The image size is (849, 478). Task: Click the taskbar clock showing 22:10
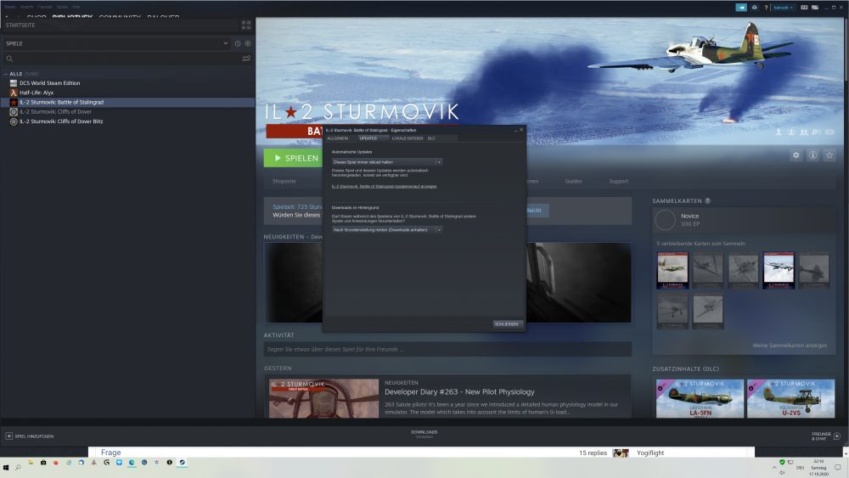coord(818,467)
